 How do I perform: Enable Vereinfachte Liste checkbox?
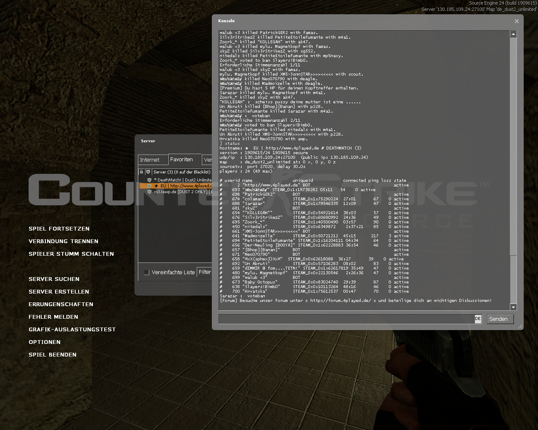pos(146,273)
